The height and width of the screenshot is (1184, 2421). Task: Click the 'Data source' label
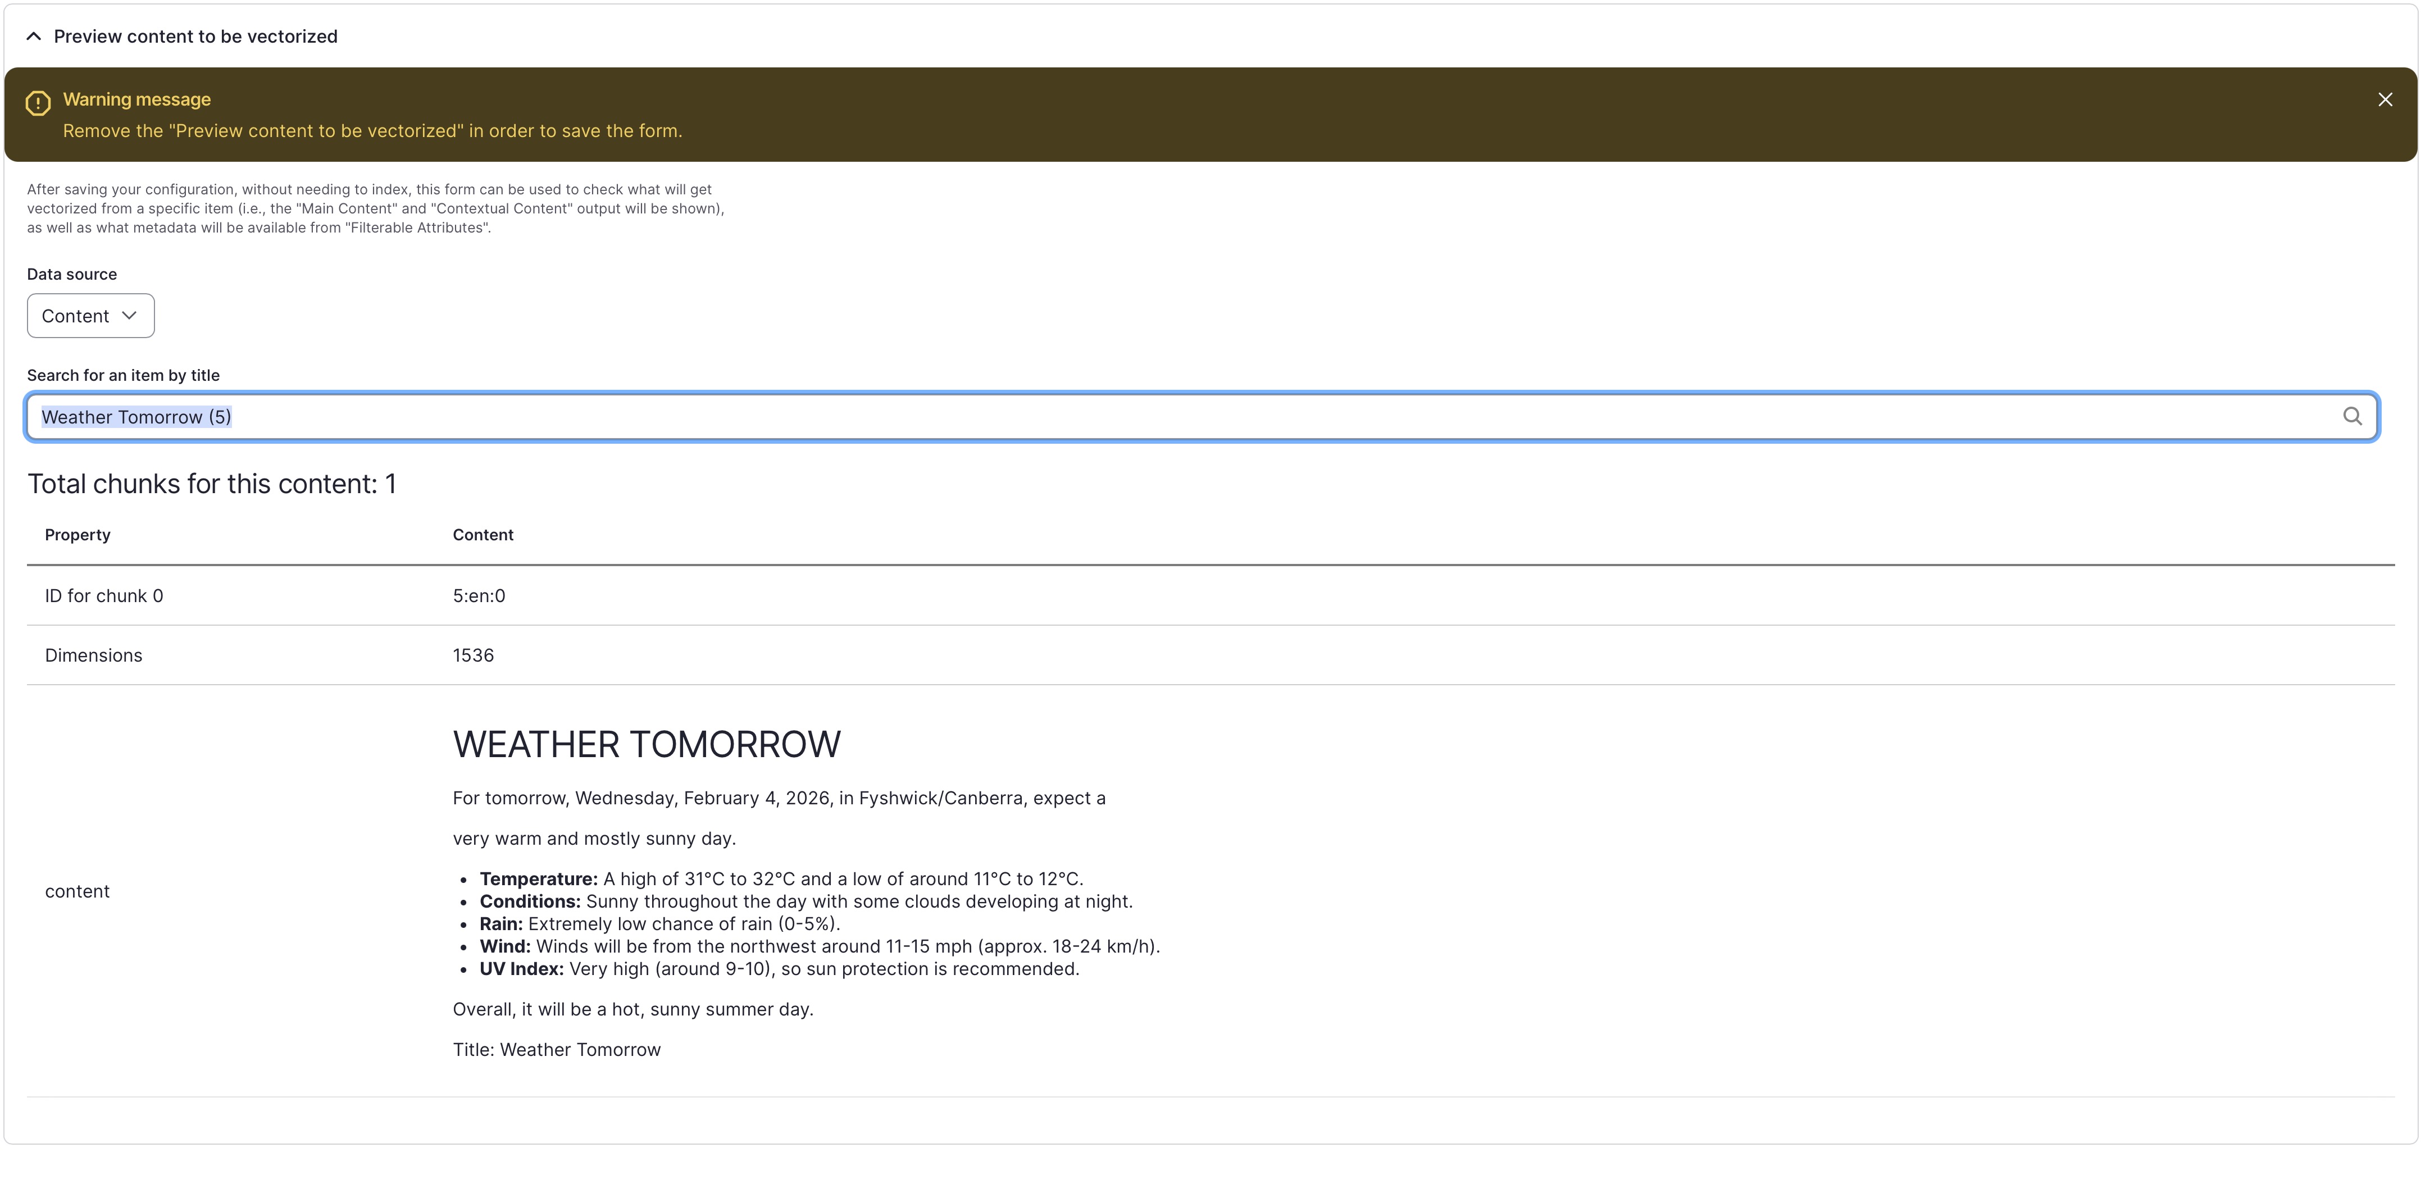[71, 275]
